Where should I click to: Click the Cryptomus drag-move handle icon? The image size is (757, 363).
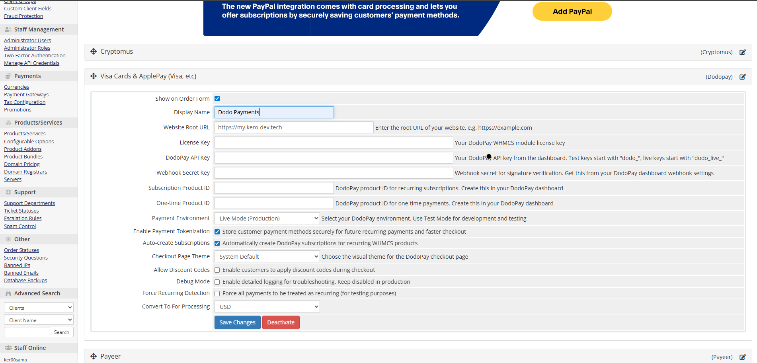pos(94,51)
